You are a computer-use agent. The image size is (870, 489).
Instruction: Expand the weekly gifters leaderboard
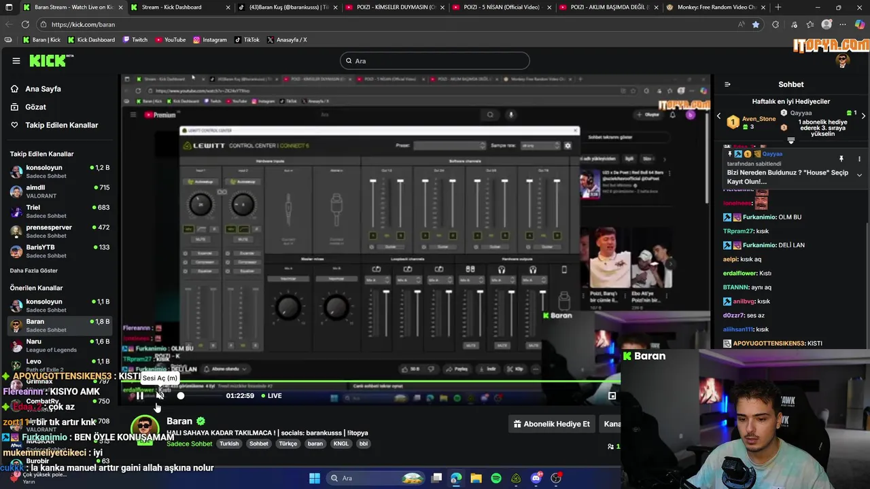[790, 141]
